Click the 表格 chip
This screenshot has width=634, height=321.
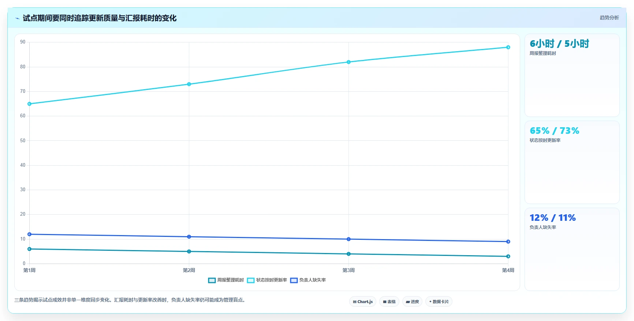coord(389,302)
